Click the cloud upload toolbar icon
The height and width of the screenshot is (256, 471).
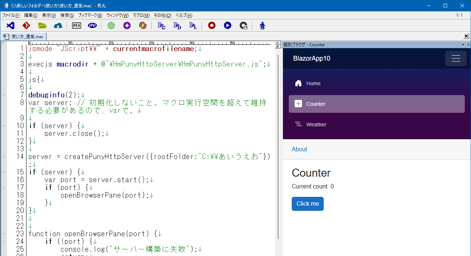pyautogui.click(x=58, y=25)
